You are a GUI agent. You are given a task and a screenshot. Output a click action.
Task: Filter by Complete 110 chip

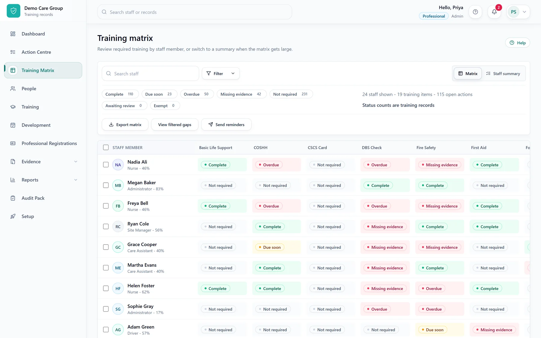click(120, 94)
